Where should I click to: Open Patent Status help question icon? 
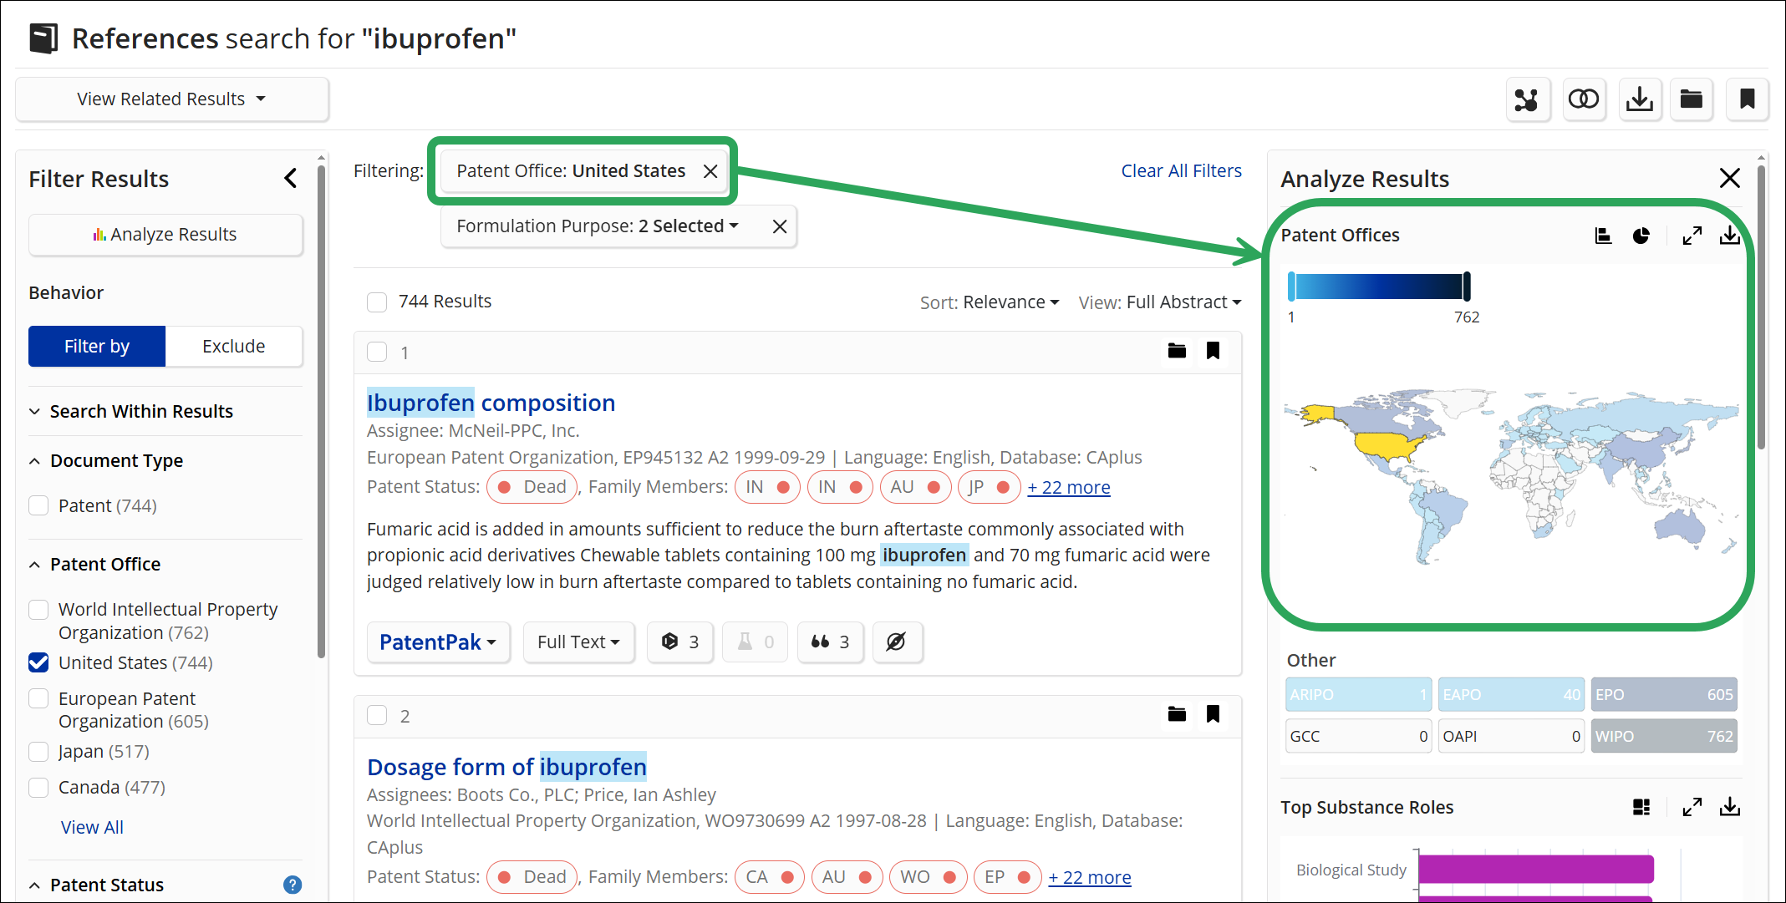pos(293,885)
